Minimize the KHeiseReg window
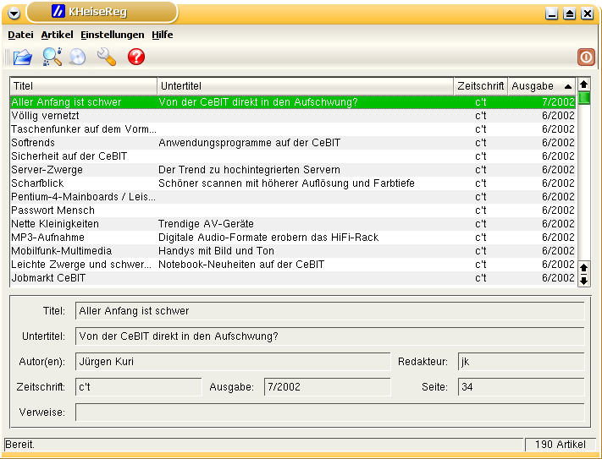Viewport: 602px width, 459px height. click(552, 14)
